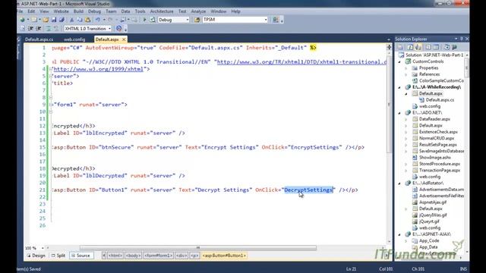486x273 pixels.
Task: Collapse the CustomControls project node
Action: coord(399,61)
